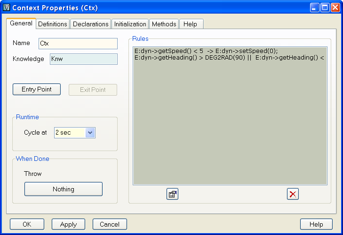Click the application icon in title bar

click(x=6, y=8)
